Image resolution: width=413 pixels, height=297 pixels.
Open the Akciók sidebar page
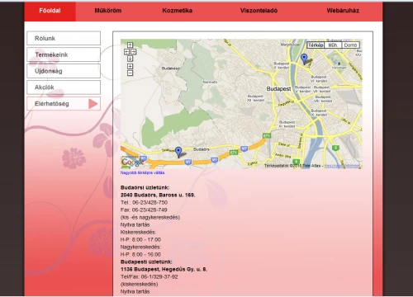pos(64,87)
